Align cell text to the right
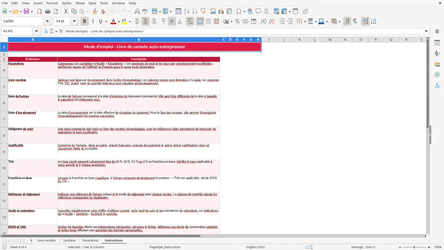Screen dimensions: 444x250 [x=154, y=21]
